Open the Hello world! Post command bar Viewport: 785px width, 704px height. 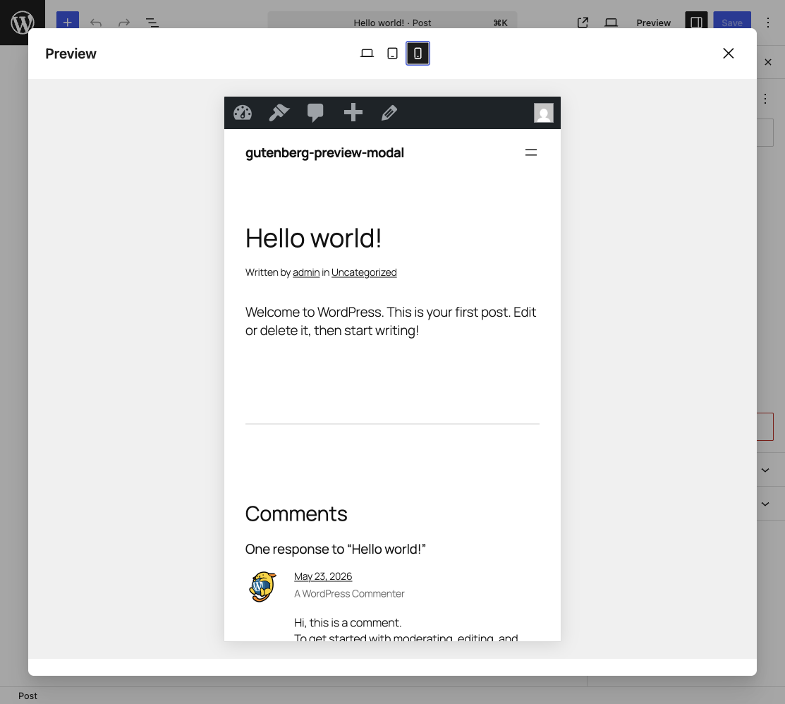click(392, 23)
